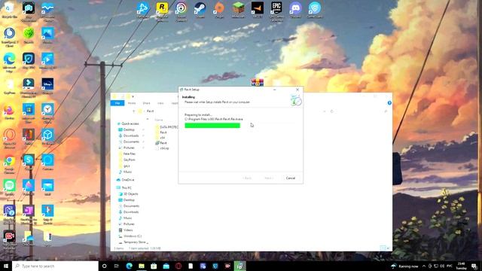Open the notification center icon
Screen dimensions: 482x271
(x=474, y=266)
